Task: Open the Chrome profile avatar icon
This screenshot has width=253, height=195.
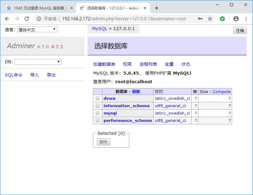Action: click(x=236, y=19)
